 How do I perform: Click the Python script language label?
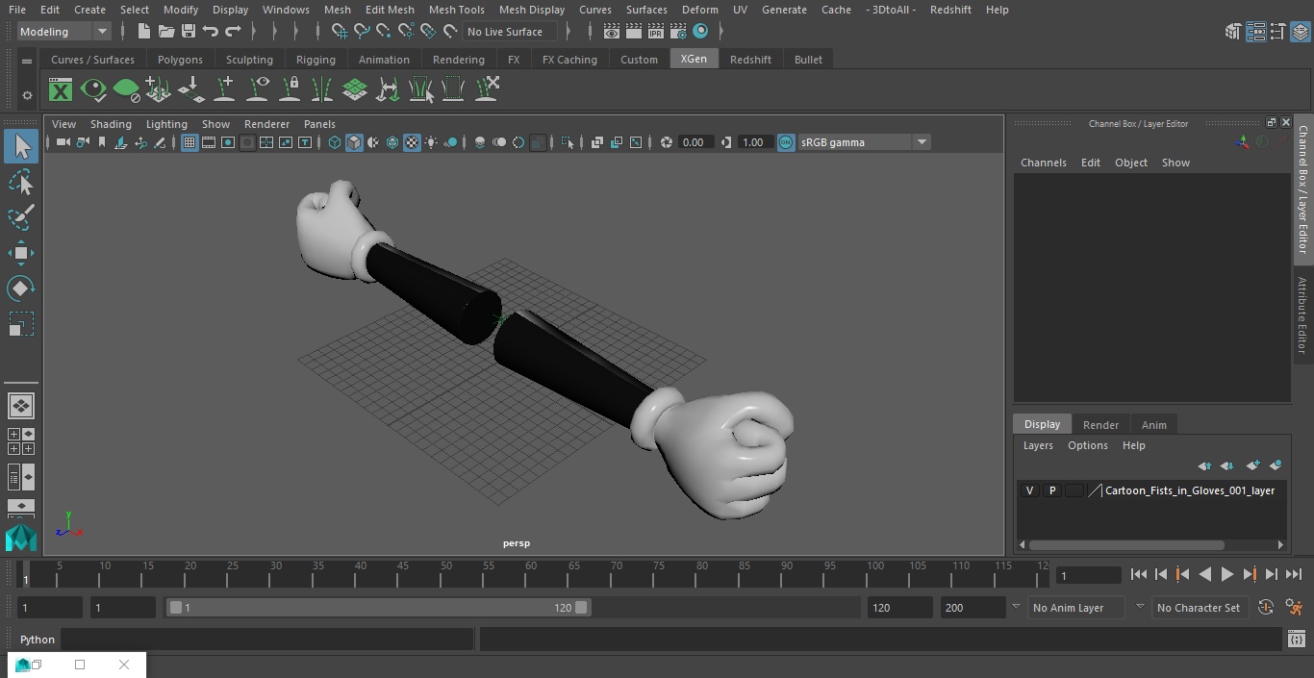tap(38, 640)
